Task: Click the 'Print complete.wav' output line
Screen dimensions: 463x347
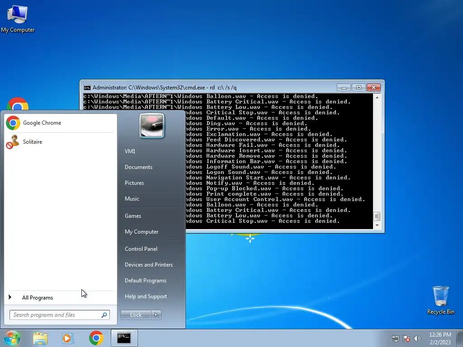Action: pyautogui.click(x=265, y=194)
